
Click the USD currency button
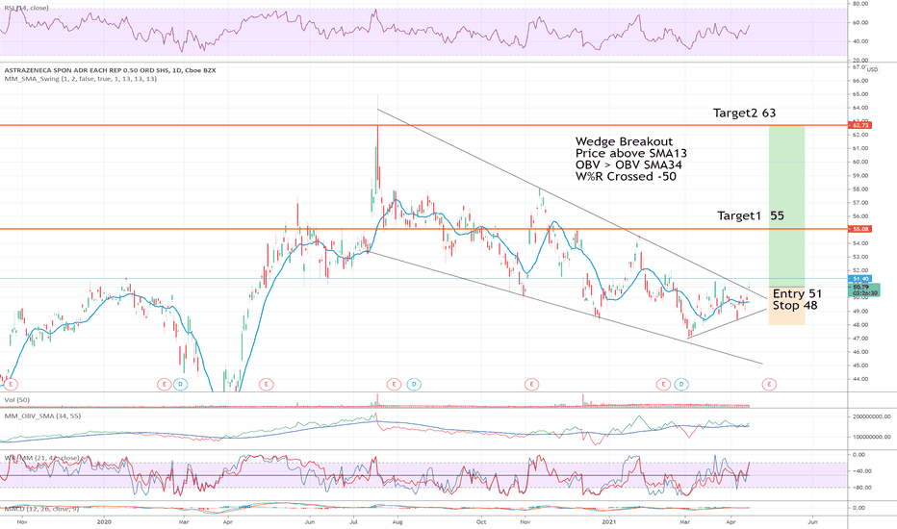(x=871, y=70)
